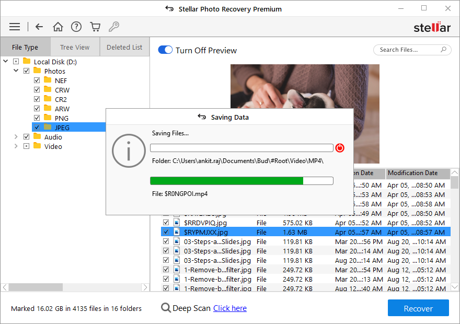This screenshot has width=460, height=324.
Task: Click the Video folder icon
Action: pos(37,146)
